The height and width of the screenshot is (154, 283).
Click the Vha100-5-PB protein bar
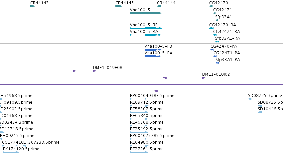(x=153, y=50)
